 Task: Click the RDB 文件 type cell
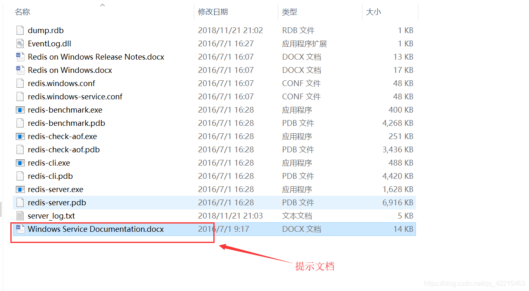(x=298, y=30)
